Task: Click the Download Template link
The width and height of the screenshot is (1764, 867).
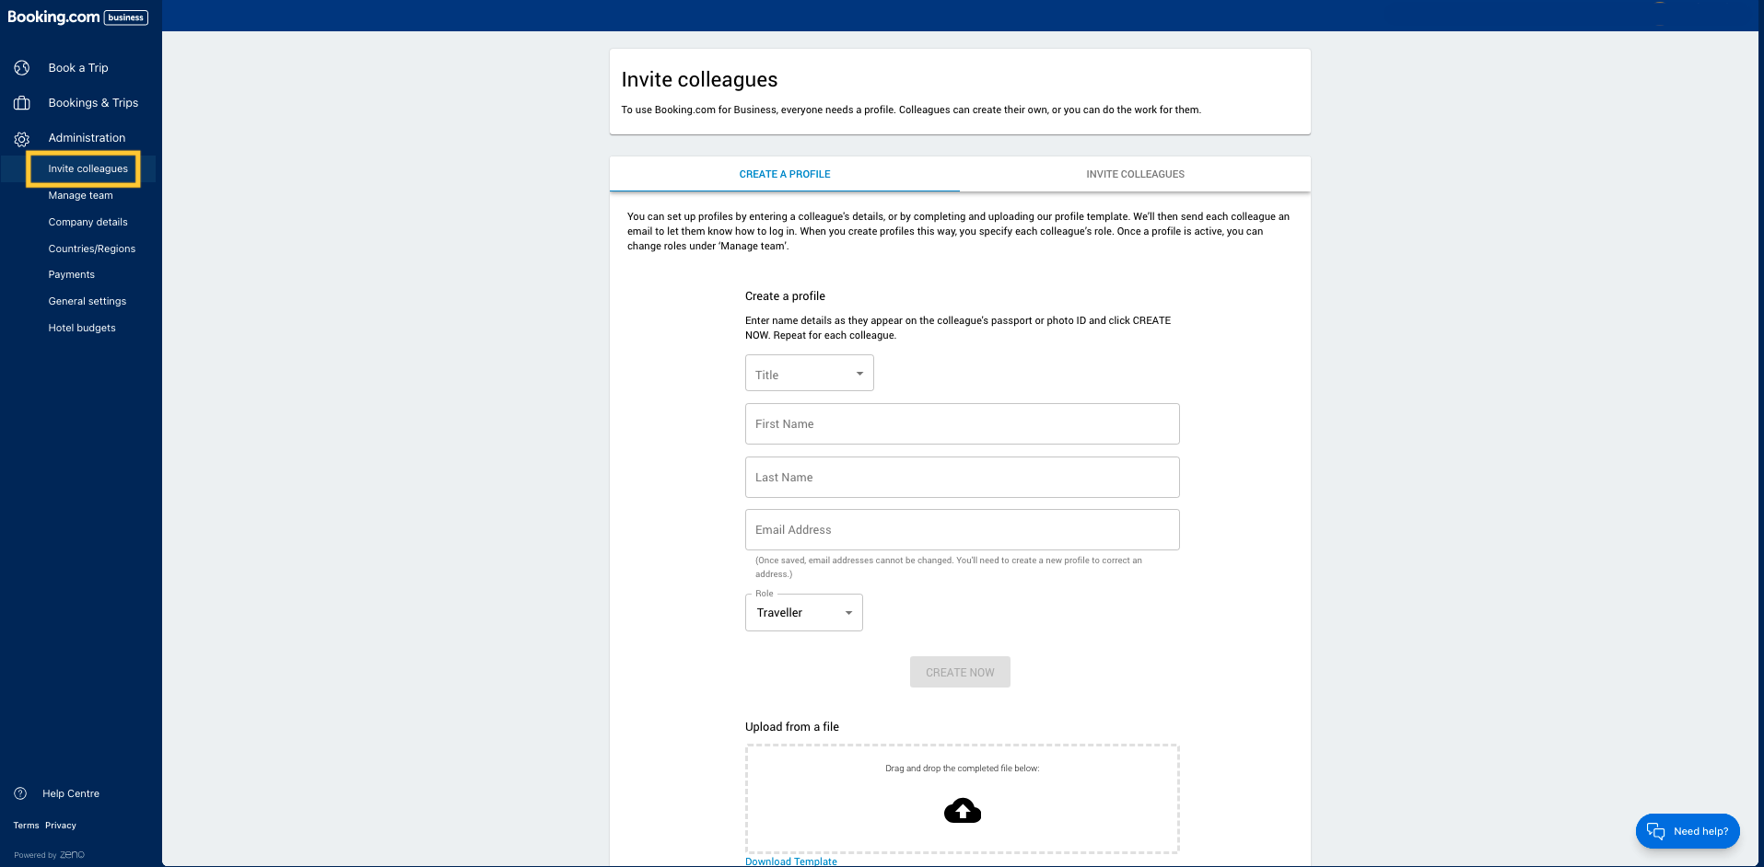Action: 790,861
